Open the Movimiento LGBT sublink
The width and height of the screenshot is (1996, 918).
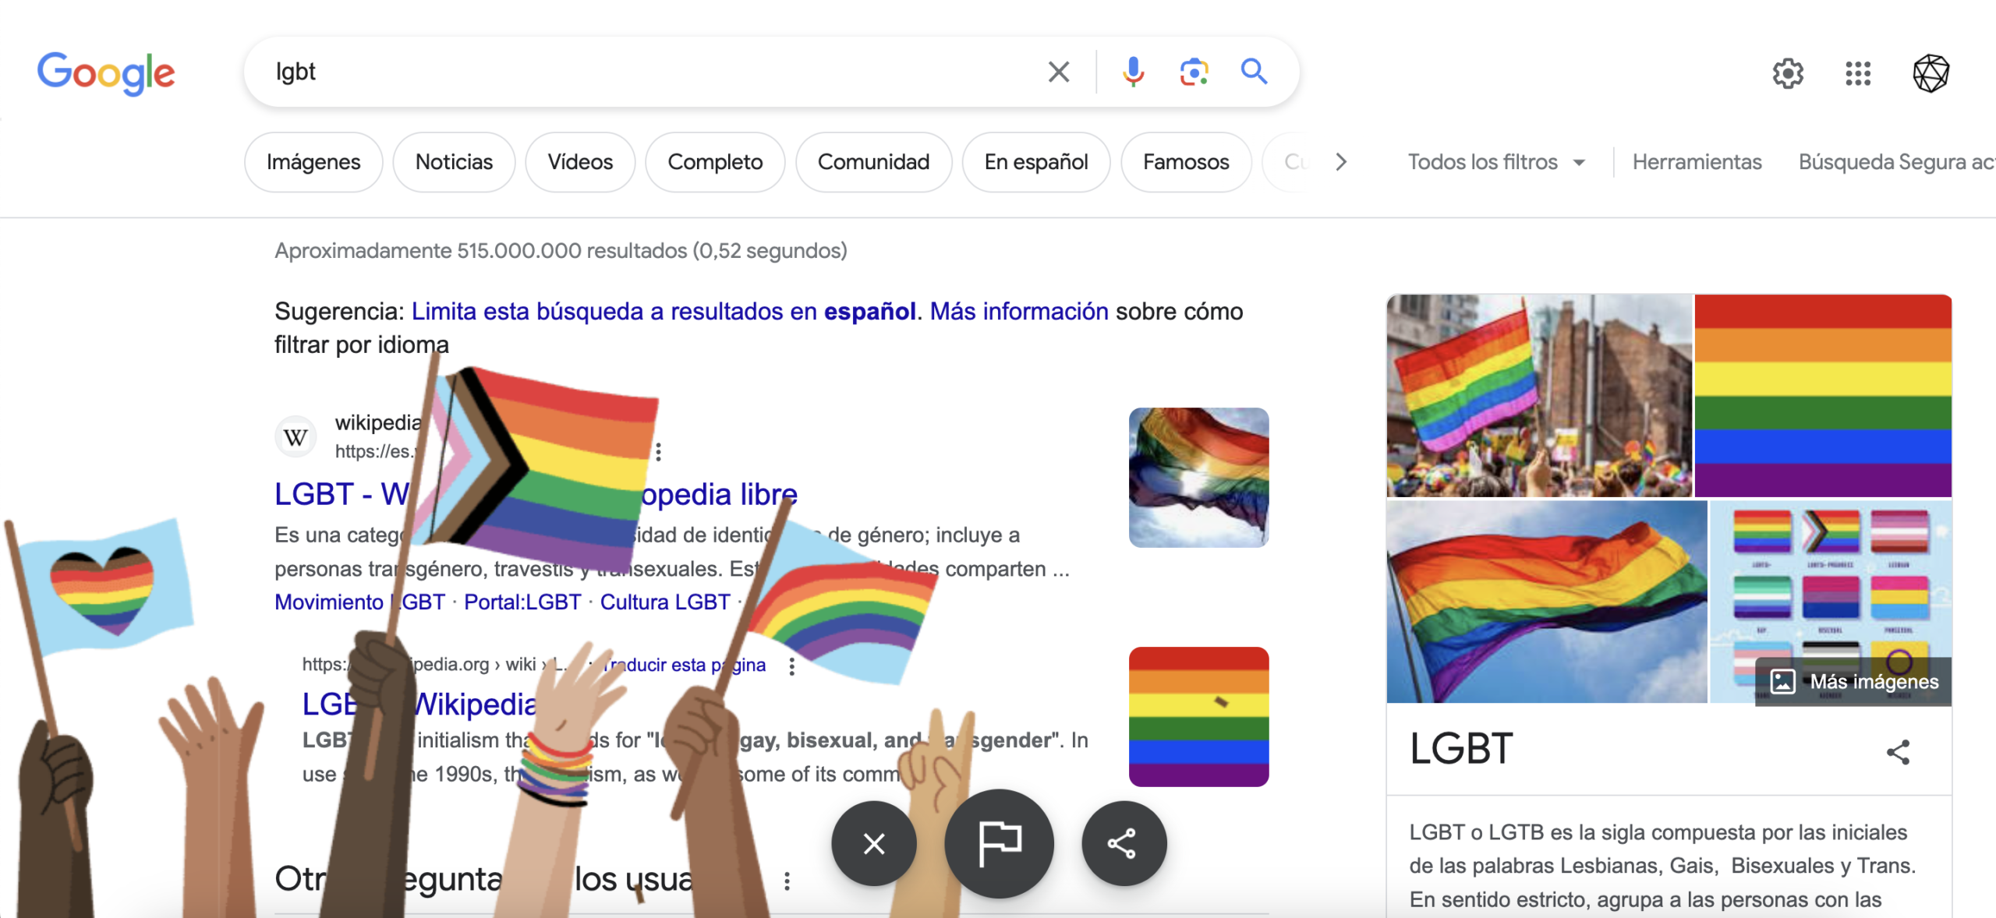click(x=359, y=602)
